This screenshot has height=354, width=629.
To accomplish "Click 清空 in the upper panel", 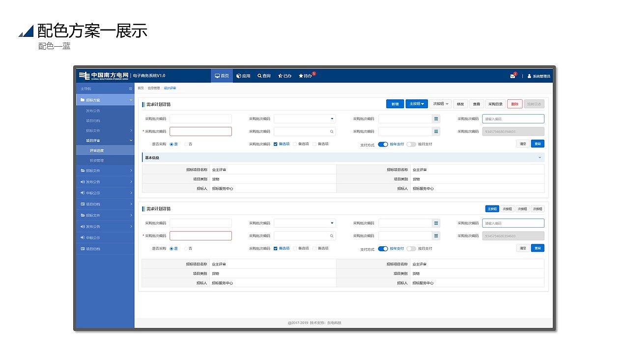I will click(x=523, y=144).
